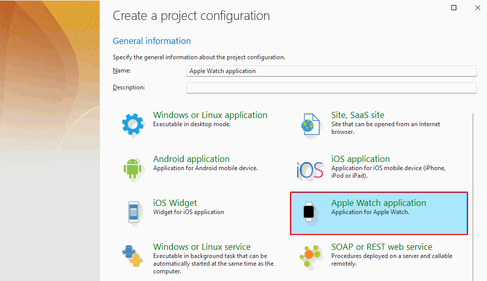Maximize the project configuration window
The width and height of the screenshot is (487, 281).
pos(454,8)
